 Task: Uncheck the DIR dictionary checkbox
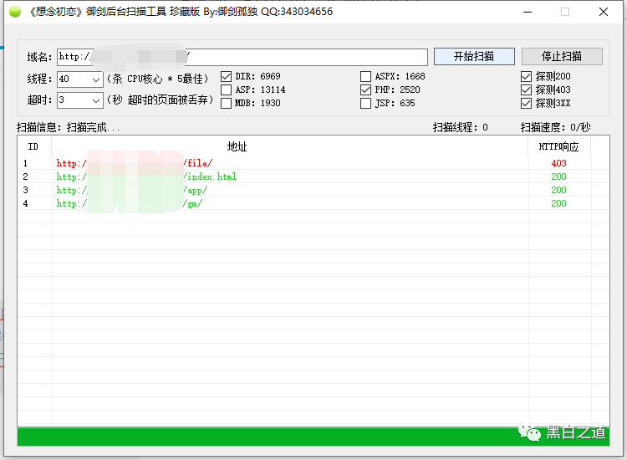pos(226,76)
